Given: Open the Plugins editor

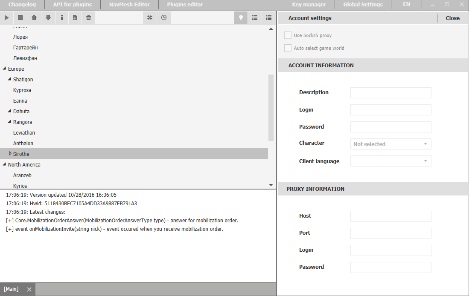Looking at the screenshot, I should 185,5.
